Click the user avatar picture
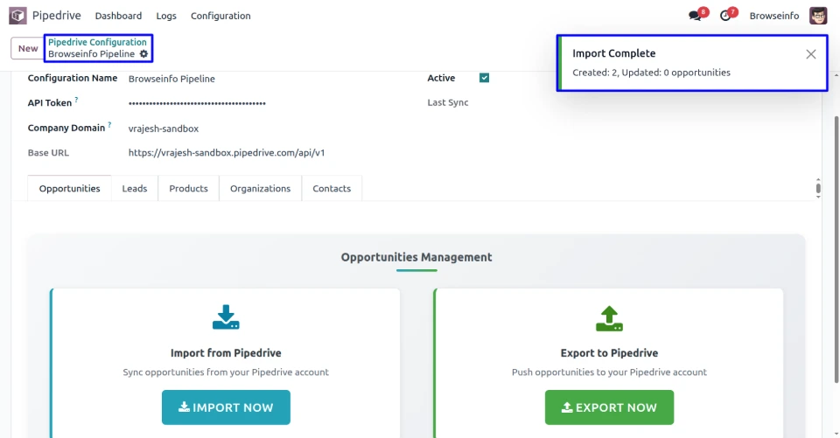Viewport: 840px width, 438px height. 818,16
